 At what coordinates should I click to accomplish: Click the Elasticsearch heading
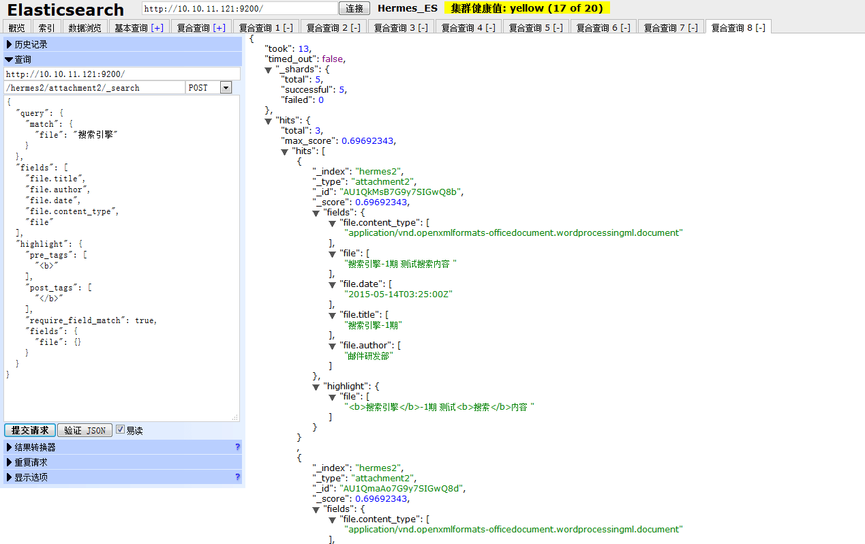65,10
